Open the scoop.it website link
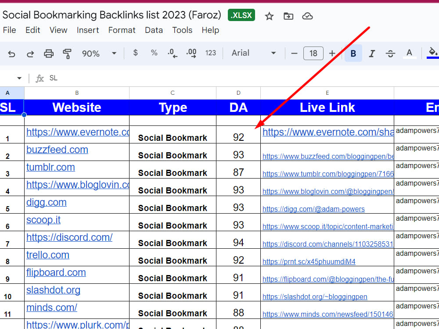Viewport: 439px width, 329px height. pyautogui.click(x=43, y=220)
